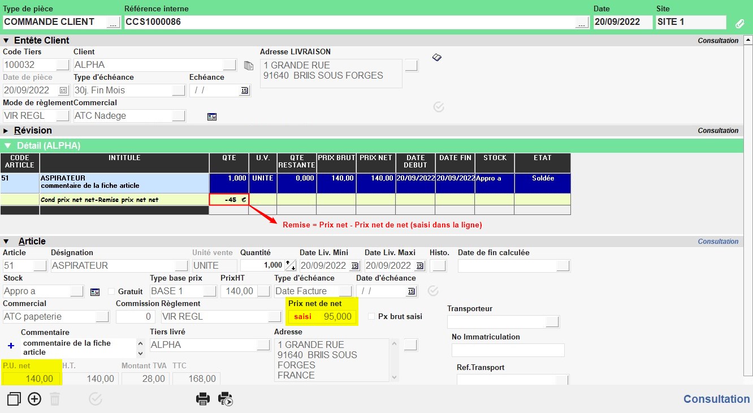Toggle the Gratuit checkbox
Image resolution: width=753 pixels, height=413 pixels.
tap(111, 291)
